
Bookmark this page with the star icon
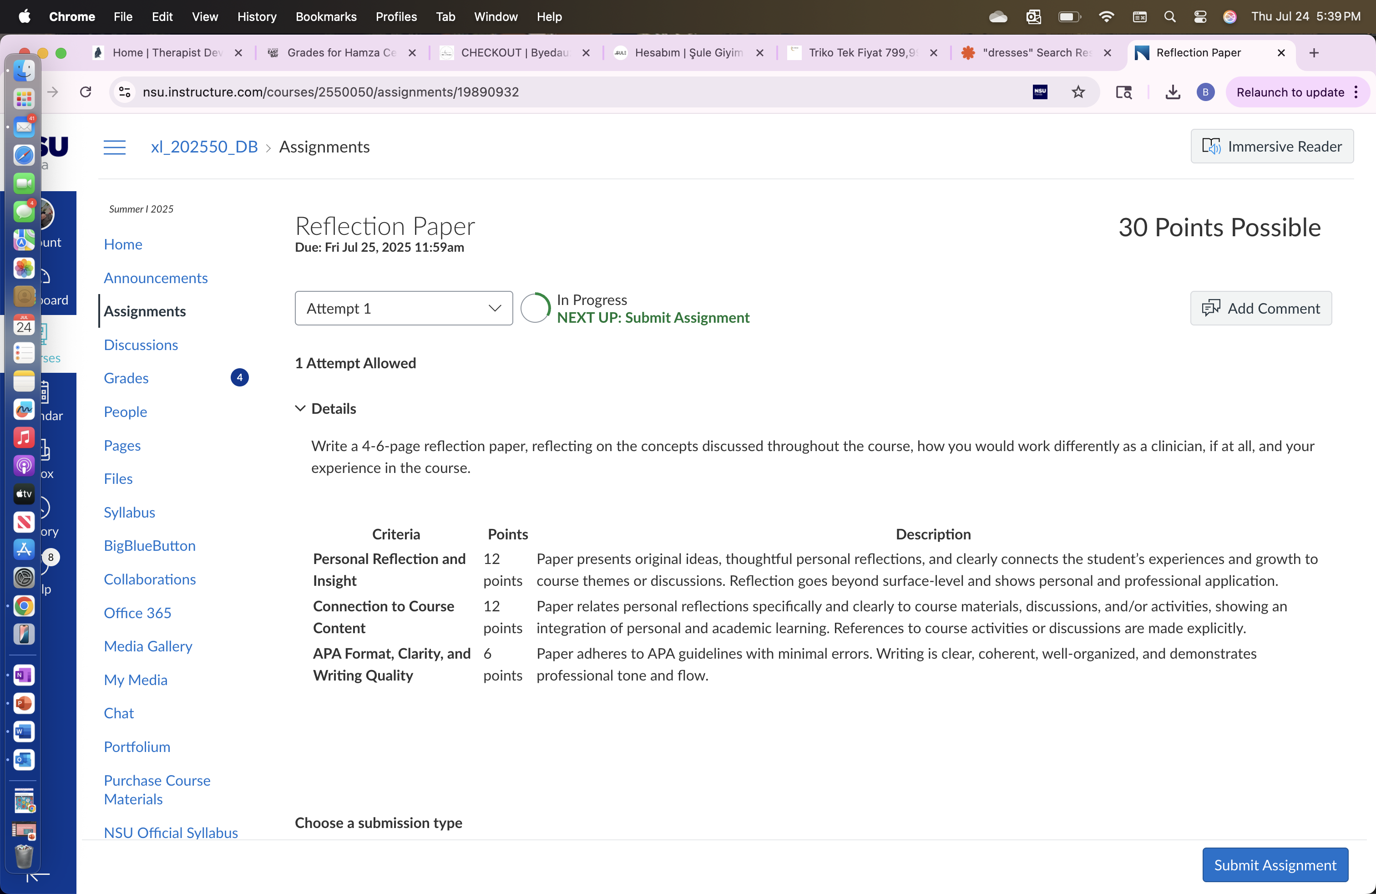[x=1078, y=92]
